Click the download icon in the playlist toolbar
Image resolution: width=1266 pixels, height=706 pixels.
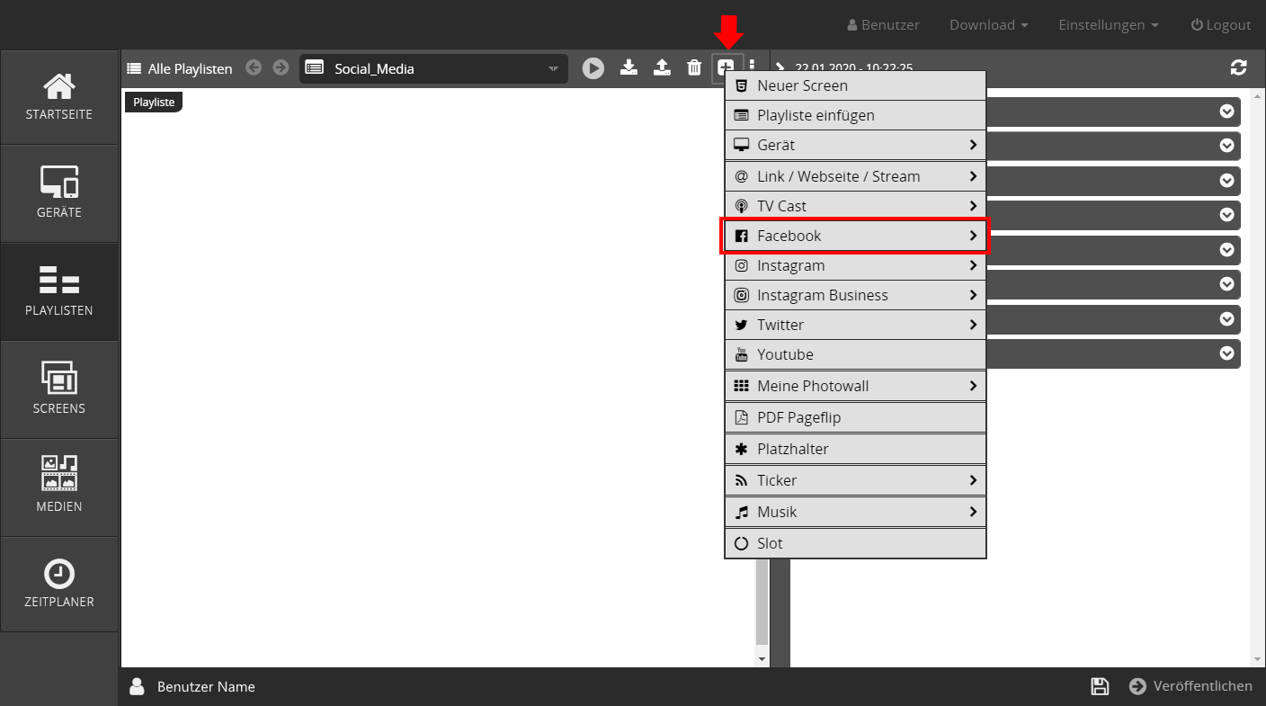tap(629, 67)
